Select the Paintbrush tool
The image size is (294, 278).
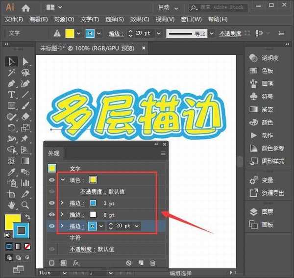[25, 106]
